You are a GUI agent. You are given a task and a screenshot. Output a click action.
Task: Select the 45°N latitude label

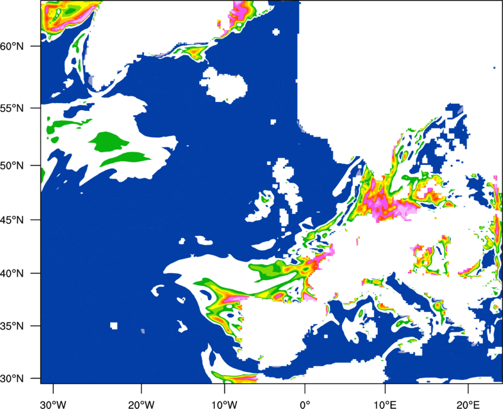point(12,220)
